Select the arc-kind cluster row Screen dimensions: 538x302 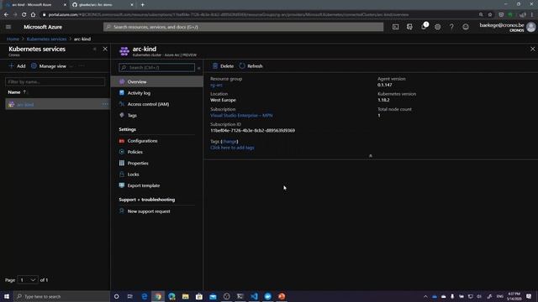tap(57, 104)
